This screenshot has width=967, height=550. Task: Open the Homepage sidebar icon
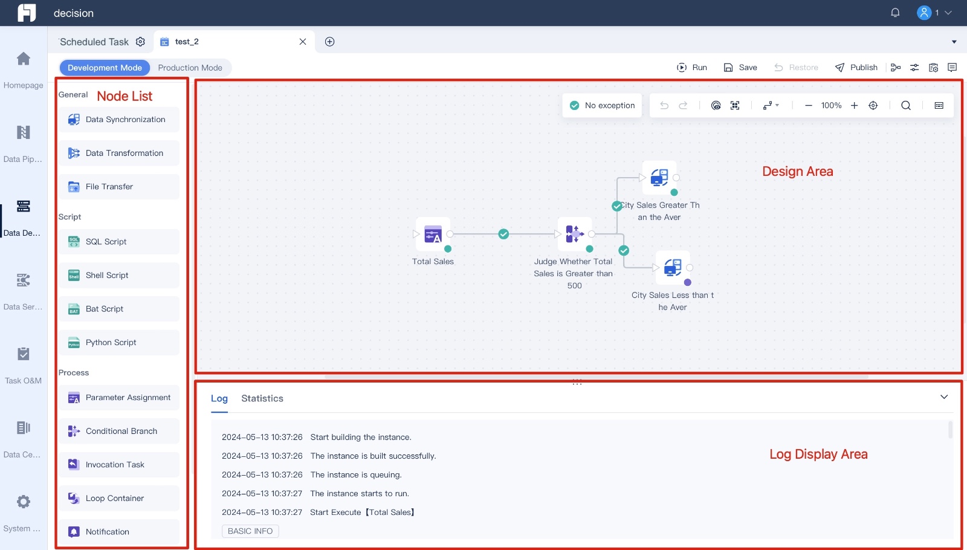pos(23,59)
